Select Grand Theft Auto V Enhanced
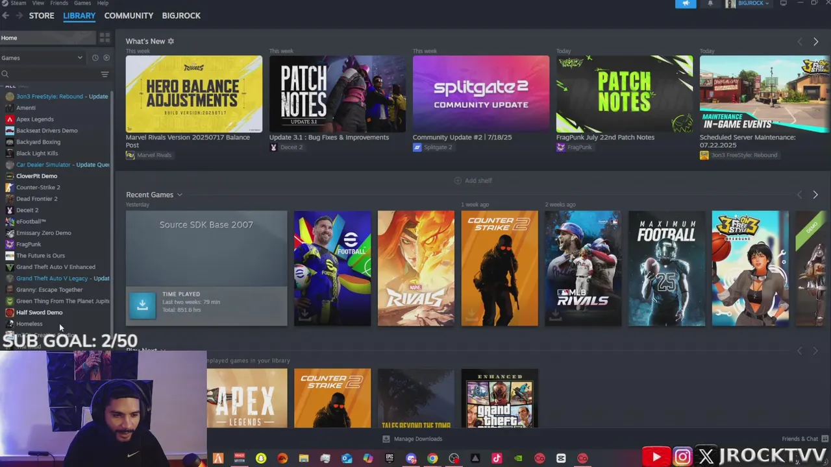 [x=56, y=267]
